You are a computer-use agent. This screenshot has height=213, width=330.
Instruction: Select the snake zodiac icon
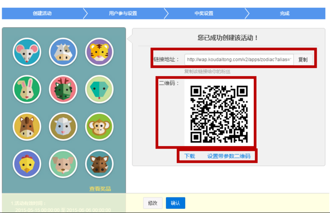pos(100,89)
